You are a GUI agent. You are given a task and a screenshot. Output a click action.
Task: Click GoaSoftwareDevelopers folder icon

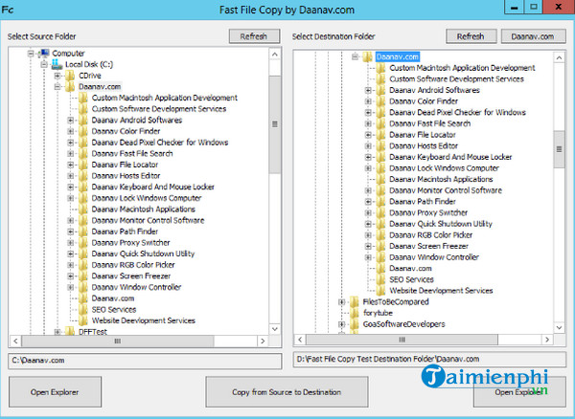tap(355, 324)
